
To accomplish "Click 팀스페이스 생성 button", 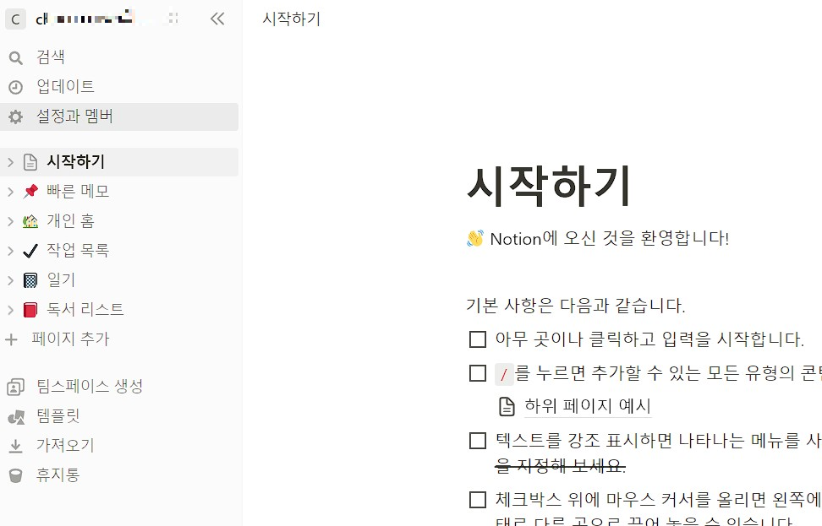I will 119,387.
